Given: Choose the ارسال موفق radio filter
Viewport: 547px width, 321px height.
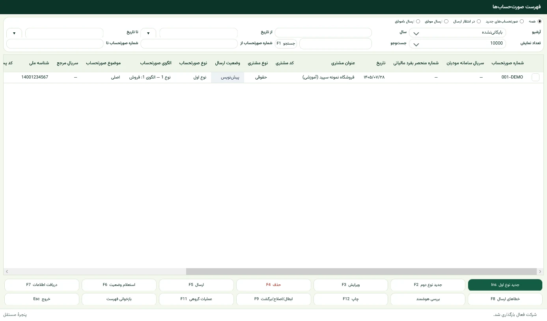Looking at the screenshot, I should coord(446,21).
